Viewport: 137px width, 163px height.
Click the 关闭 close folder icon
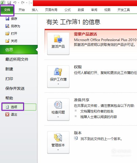coord(7,41)
